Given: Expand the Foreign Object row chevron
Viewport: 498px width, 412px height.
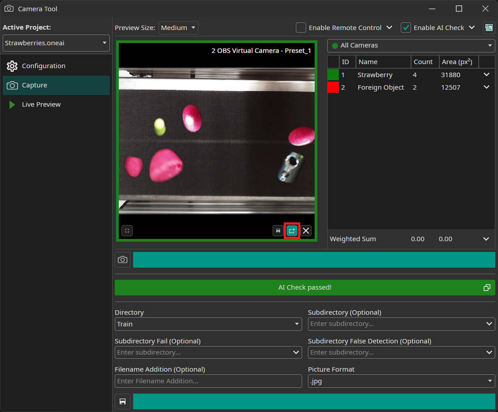Looking at the screenshot, I should tap(486, 87).
